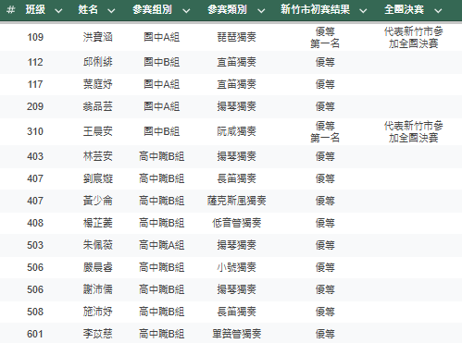Viewport: 462px width, 343px height.
Task: Select class number 403 cell
Action: point(35,156)
